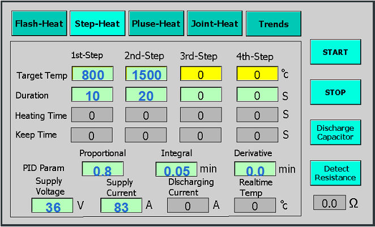Select the yellow 3rd-Step Target Temp field

coord(201,74)
